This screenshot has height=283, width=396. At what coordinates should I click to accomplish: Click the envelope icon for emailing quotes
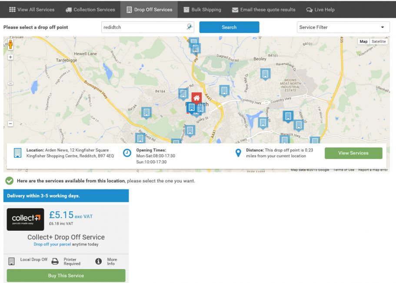pyautogui.click(x=235, y=10)
